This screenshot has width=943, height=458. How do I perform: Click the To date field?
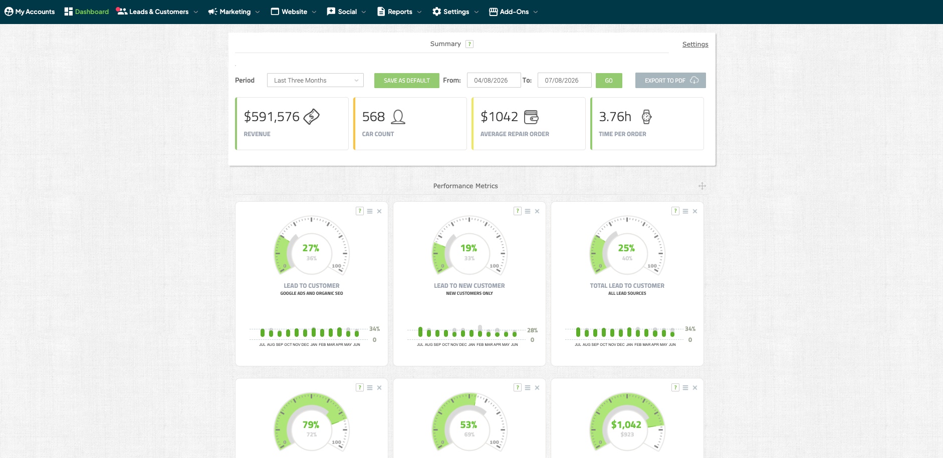(x=564, y=80)
